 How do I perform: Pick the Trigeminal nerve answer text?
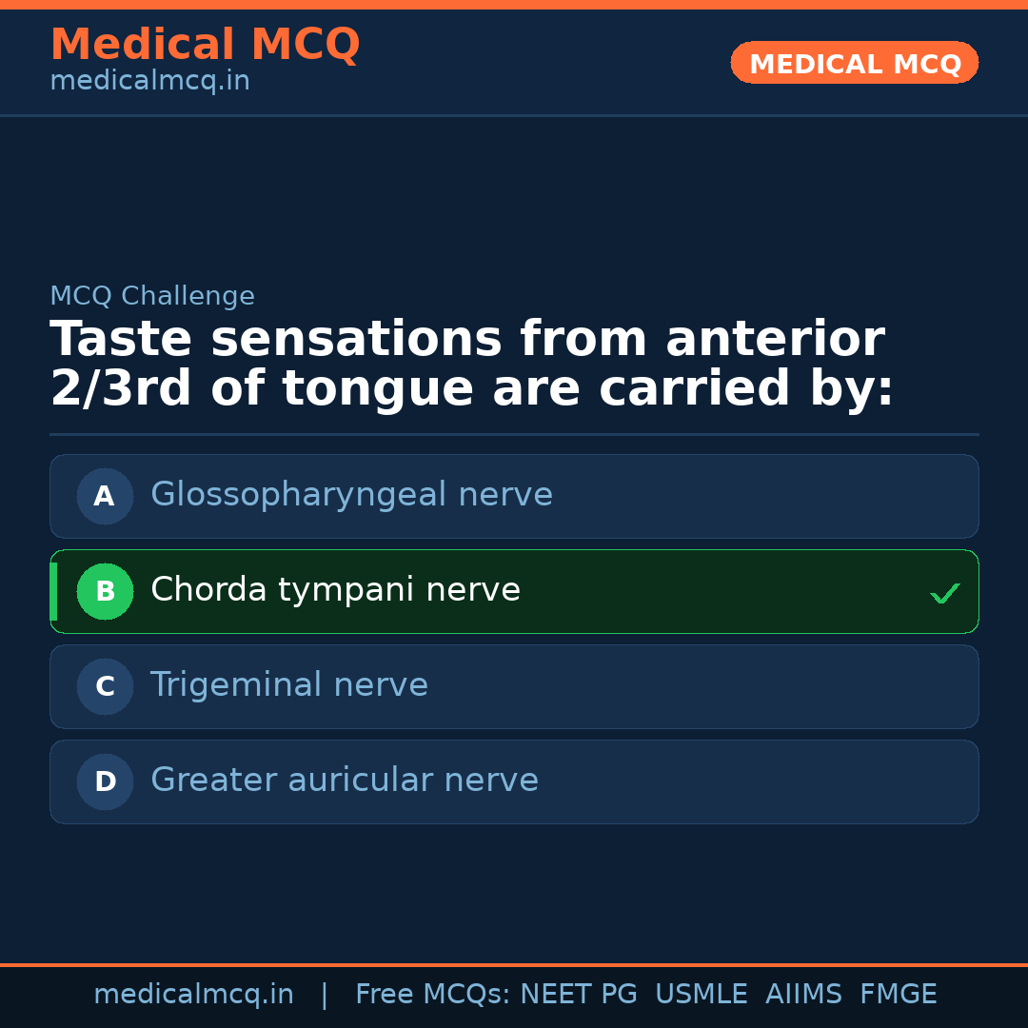click(x=289, y=685)
